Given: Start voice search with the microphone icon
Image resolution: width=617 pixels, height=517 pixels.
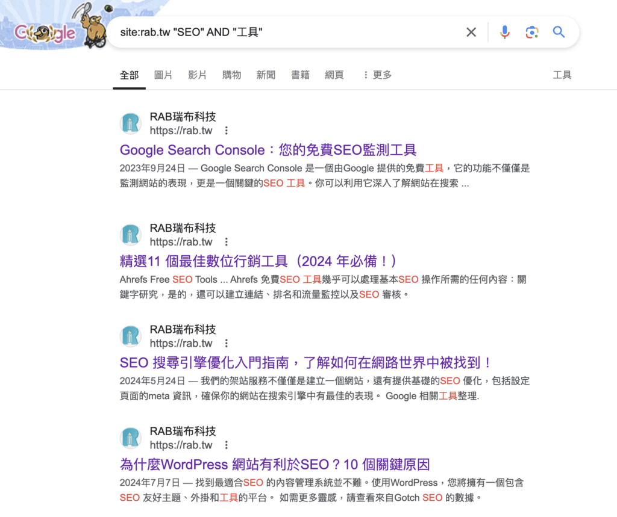Looking at the screenshot, I should click(x=505, y=32).
